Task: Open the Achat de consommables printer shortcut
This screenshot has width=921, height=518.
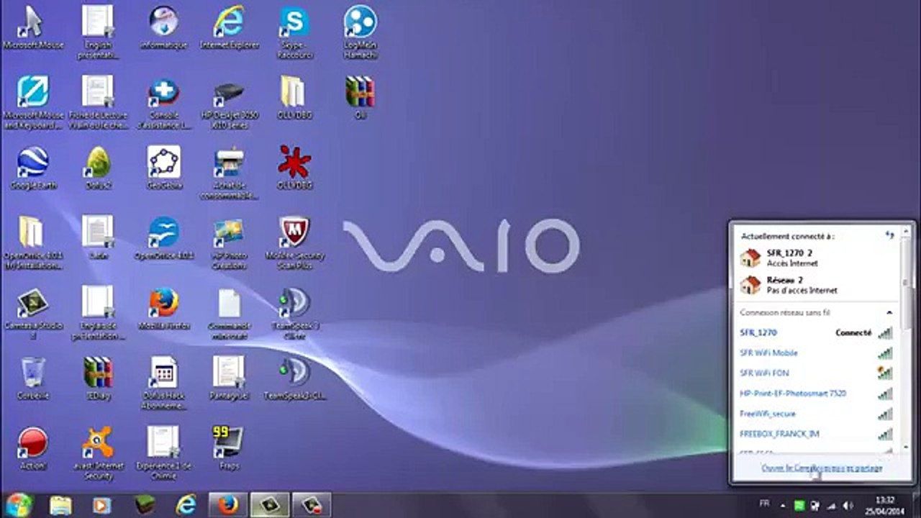Action: [x=229, y=173]
